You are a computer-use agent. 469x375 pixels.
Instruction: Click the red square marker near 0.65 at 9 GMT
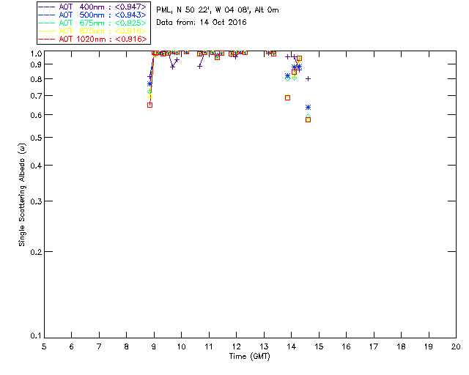click(149, 105)
